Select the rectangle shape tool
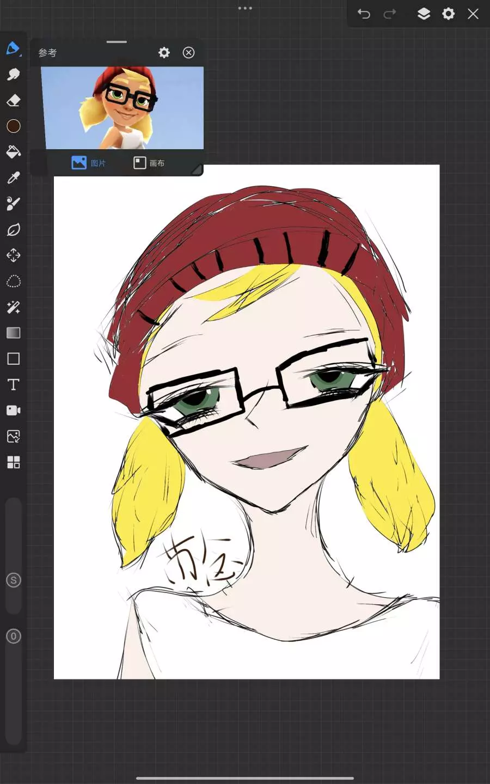The image size is (490, 784). pos(13,359)
